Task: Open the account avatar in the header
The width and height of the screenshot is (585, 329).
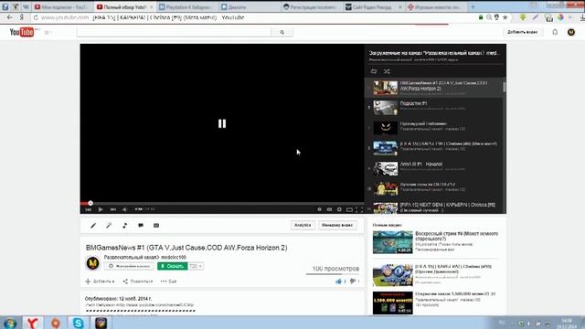Action: coord(570,33)
